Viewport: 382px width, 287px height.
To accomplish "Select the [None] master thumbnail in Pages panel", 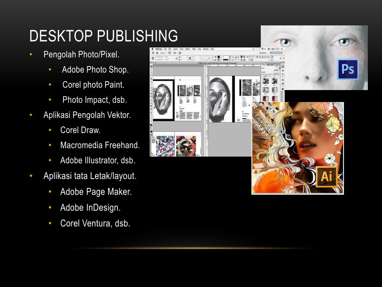I will tap(277, 68).
